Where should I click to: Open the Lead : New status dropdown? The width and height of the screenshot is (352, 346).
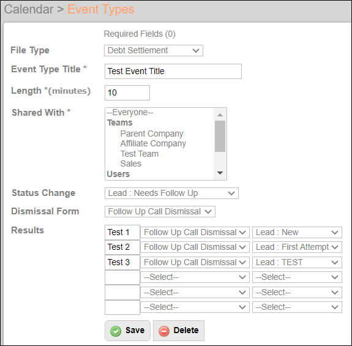(297, 232)
